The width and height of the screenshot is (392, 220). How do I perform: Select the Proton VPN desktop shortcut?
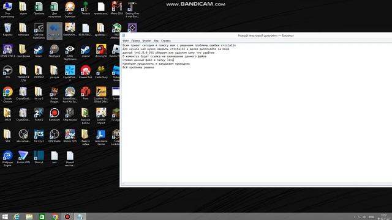(x=23, y=157)
